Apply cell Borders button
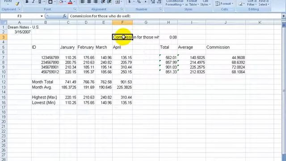Screen dimensions: 286x161 pos(50,2)
